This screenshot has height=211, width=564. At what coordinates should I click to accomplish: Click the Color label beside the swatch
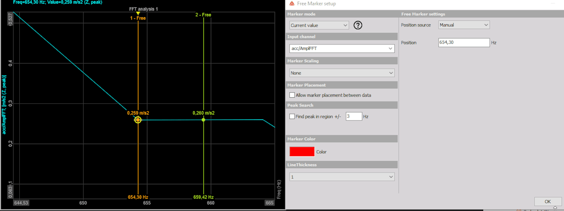tap(322, 152)
